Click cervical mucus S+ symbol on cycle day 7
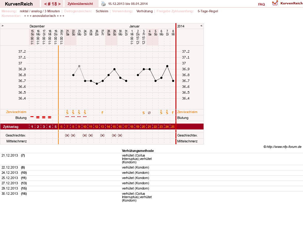303x249 pixels. click(67, 112)
